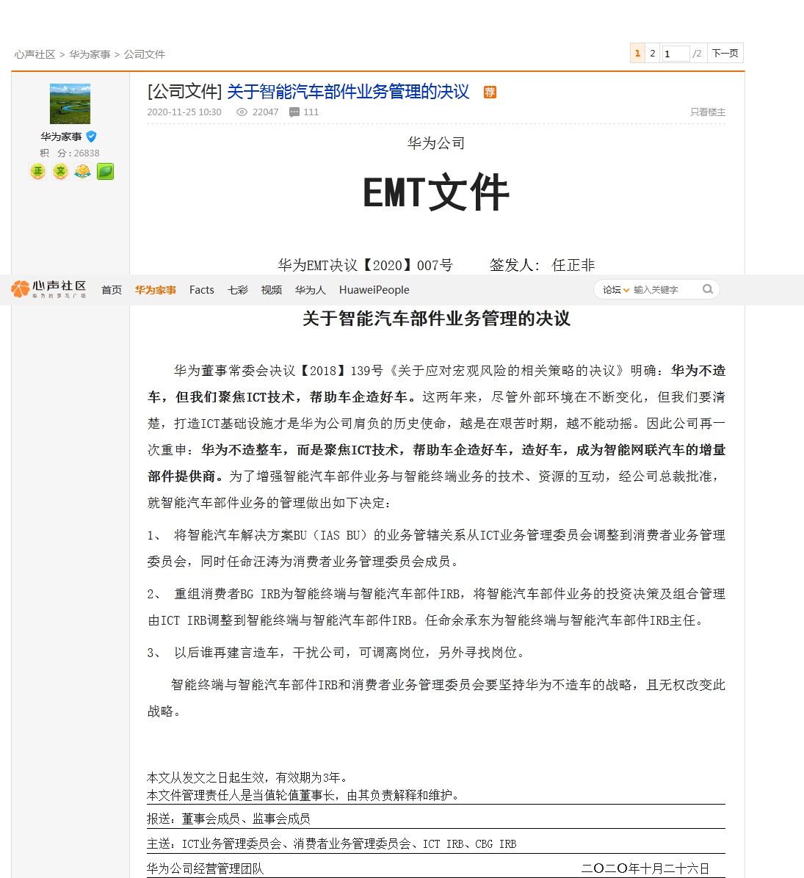Image resolution: width=804 pixels, height=878 pixels.
Task: Open the 首页 nav item
Action: pos(112,289)
